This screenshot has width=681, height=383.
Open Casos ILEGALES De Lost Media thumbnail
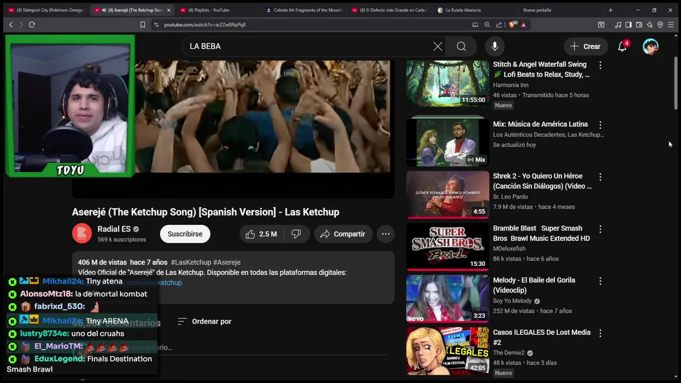447,351
